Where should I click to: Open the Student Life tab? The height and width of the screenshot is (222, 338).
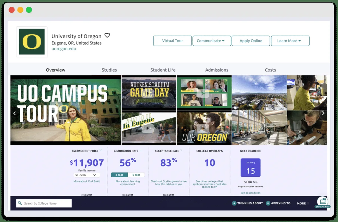tap(163, 70)
